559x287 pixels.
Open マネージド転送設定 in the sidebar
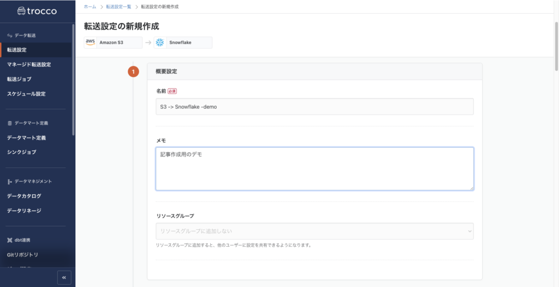pyautogui.click(x=29, y=64)
